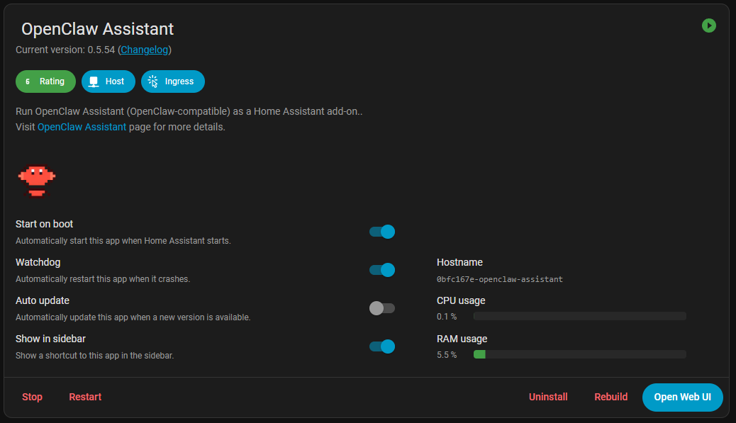Toggle the Show in sidebar switch
The image size is (736, 423).
[382, 346]
